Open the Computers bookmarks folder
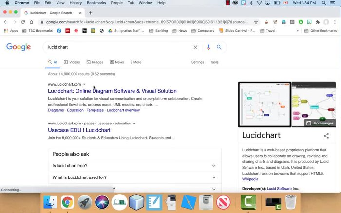Screen dimensions: 341x213 [x=203, y=31]
